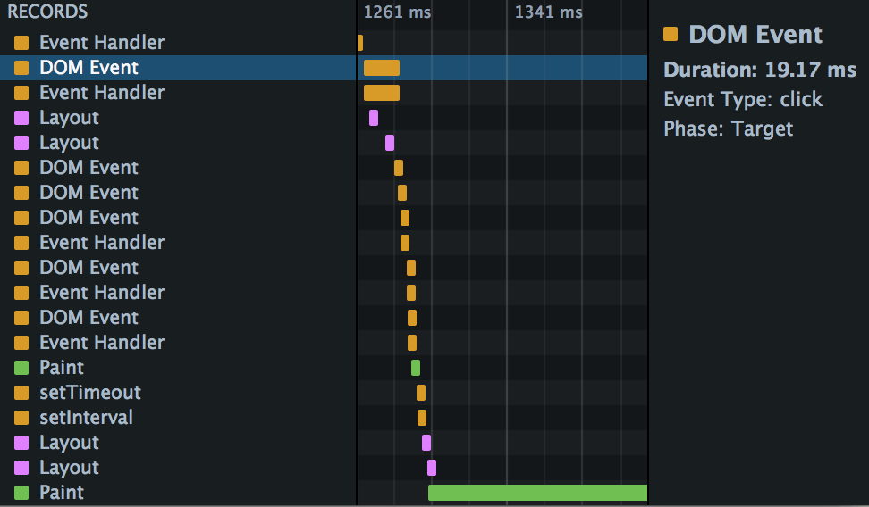The image size is (869, 507).
Task: Click the orange bar of the highlighted DOM Event
Action: 382,68
